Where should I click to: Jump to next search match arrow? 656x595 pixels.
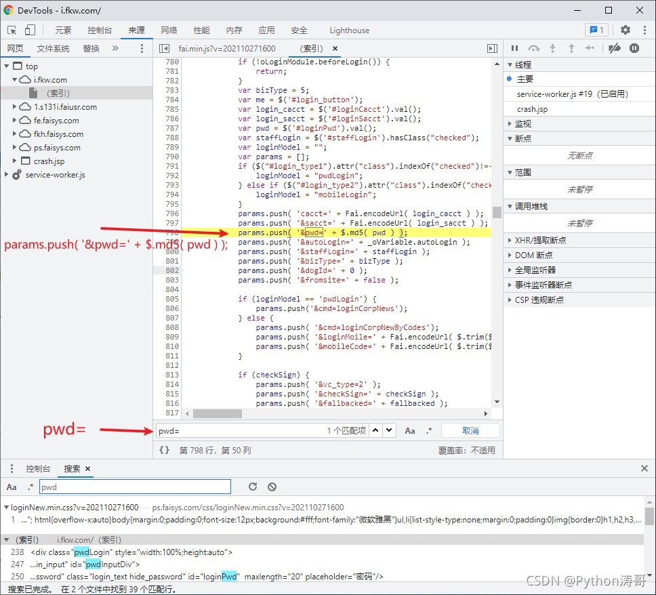click(389, 430)
